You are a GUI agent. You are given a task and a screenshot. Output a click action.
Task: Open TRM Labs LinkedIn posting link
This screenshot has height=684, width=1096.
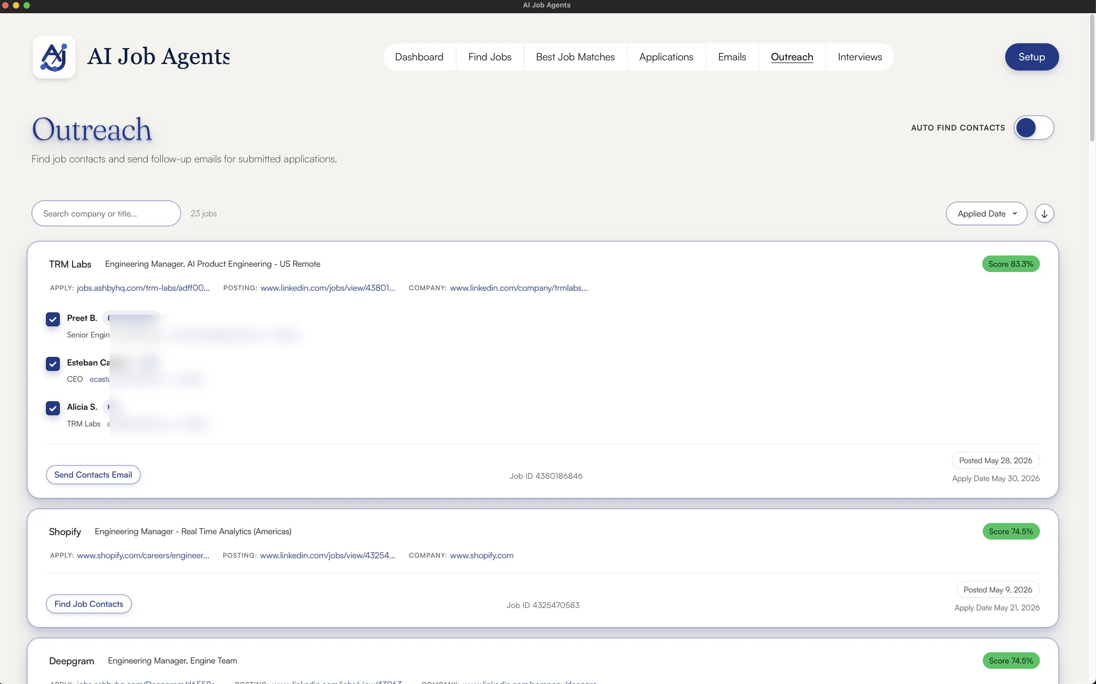tap(328, 288)
